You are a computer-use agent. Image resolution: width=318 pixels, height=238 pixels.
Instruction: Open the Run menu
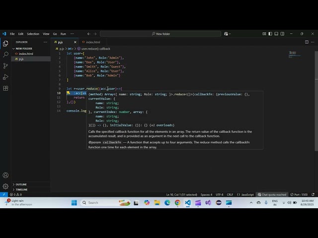[63, 34]
